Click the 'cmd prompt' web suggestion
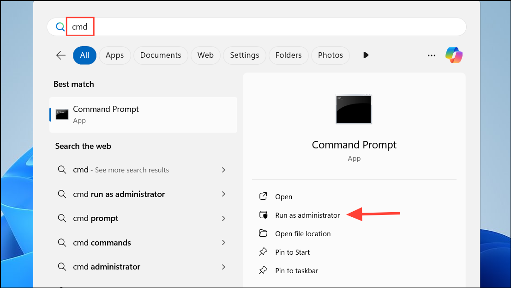This screenshot has height=288, width=511. (x=143, y=218)
